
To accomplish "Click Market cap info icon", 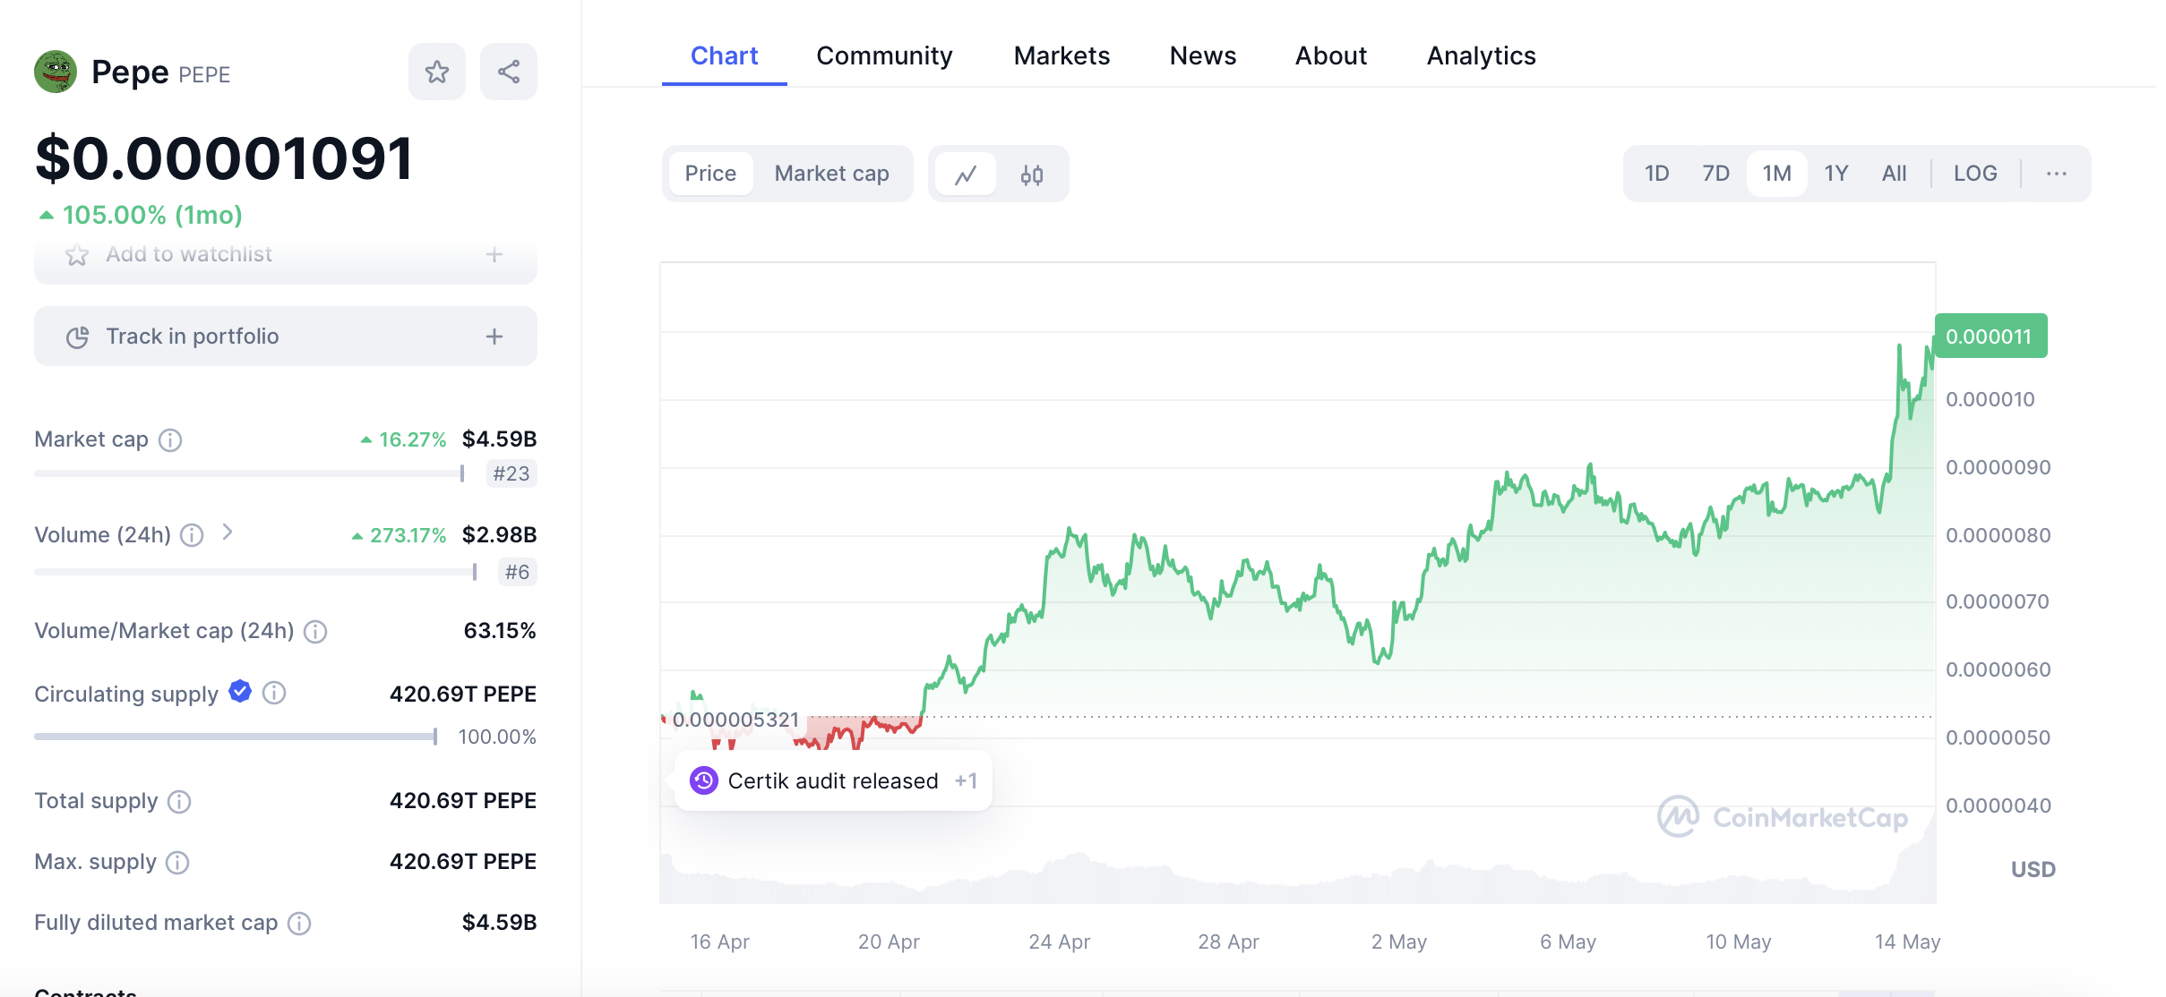I will click(170, 439).
